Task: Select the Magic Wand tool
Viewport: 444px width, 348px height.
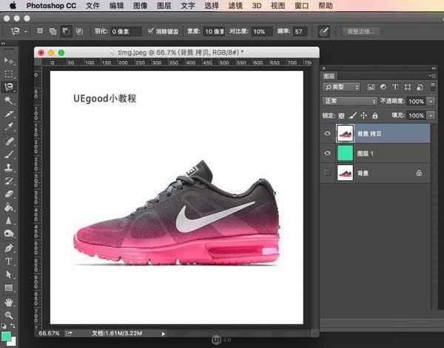Action: 9,100
